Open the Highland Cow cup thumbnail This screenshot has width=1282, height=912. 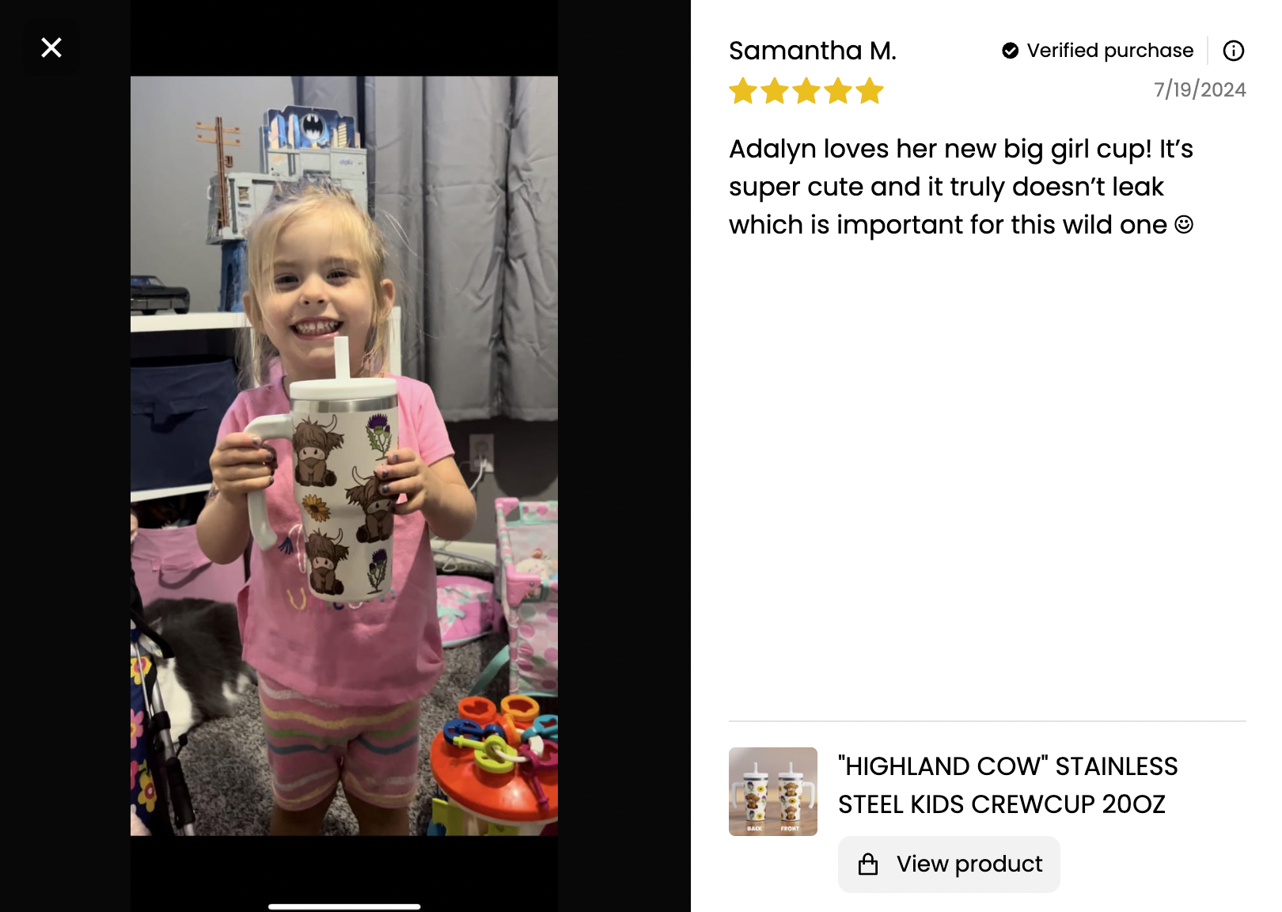pos(773,792)
